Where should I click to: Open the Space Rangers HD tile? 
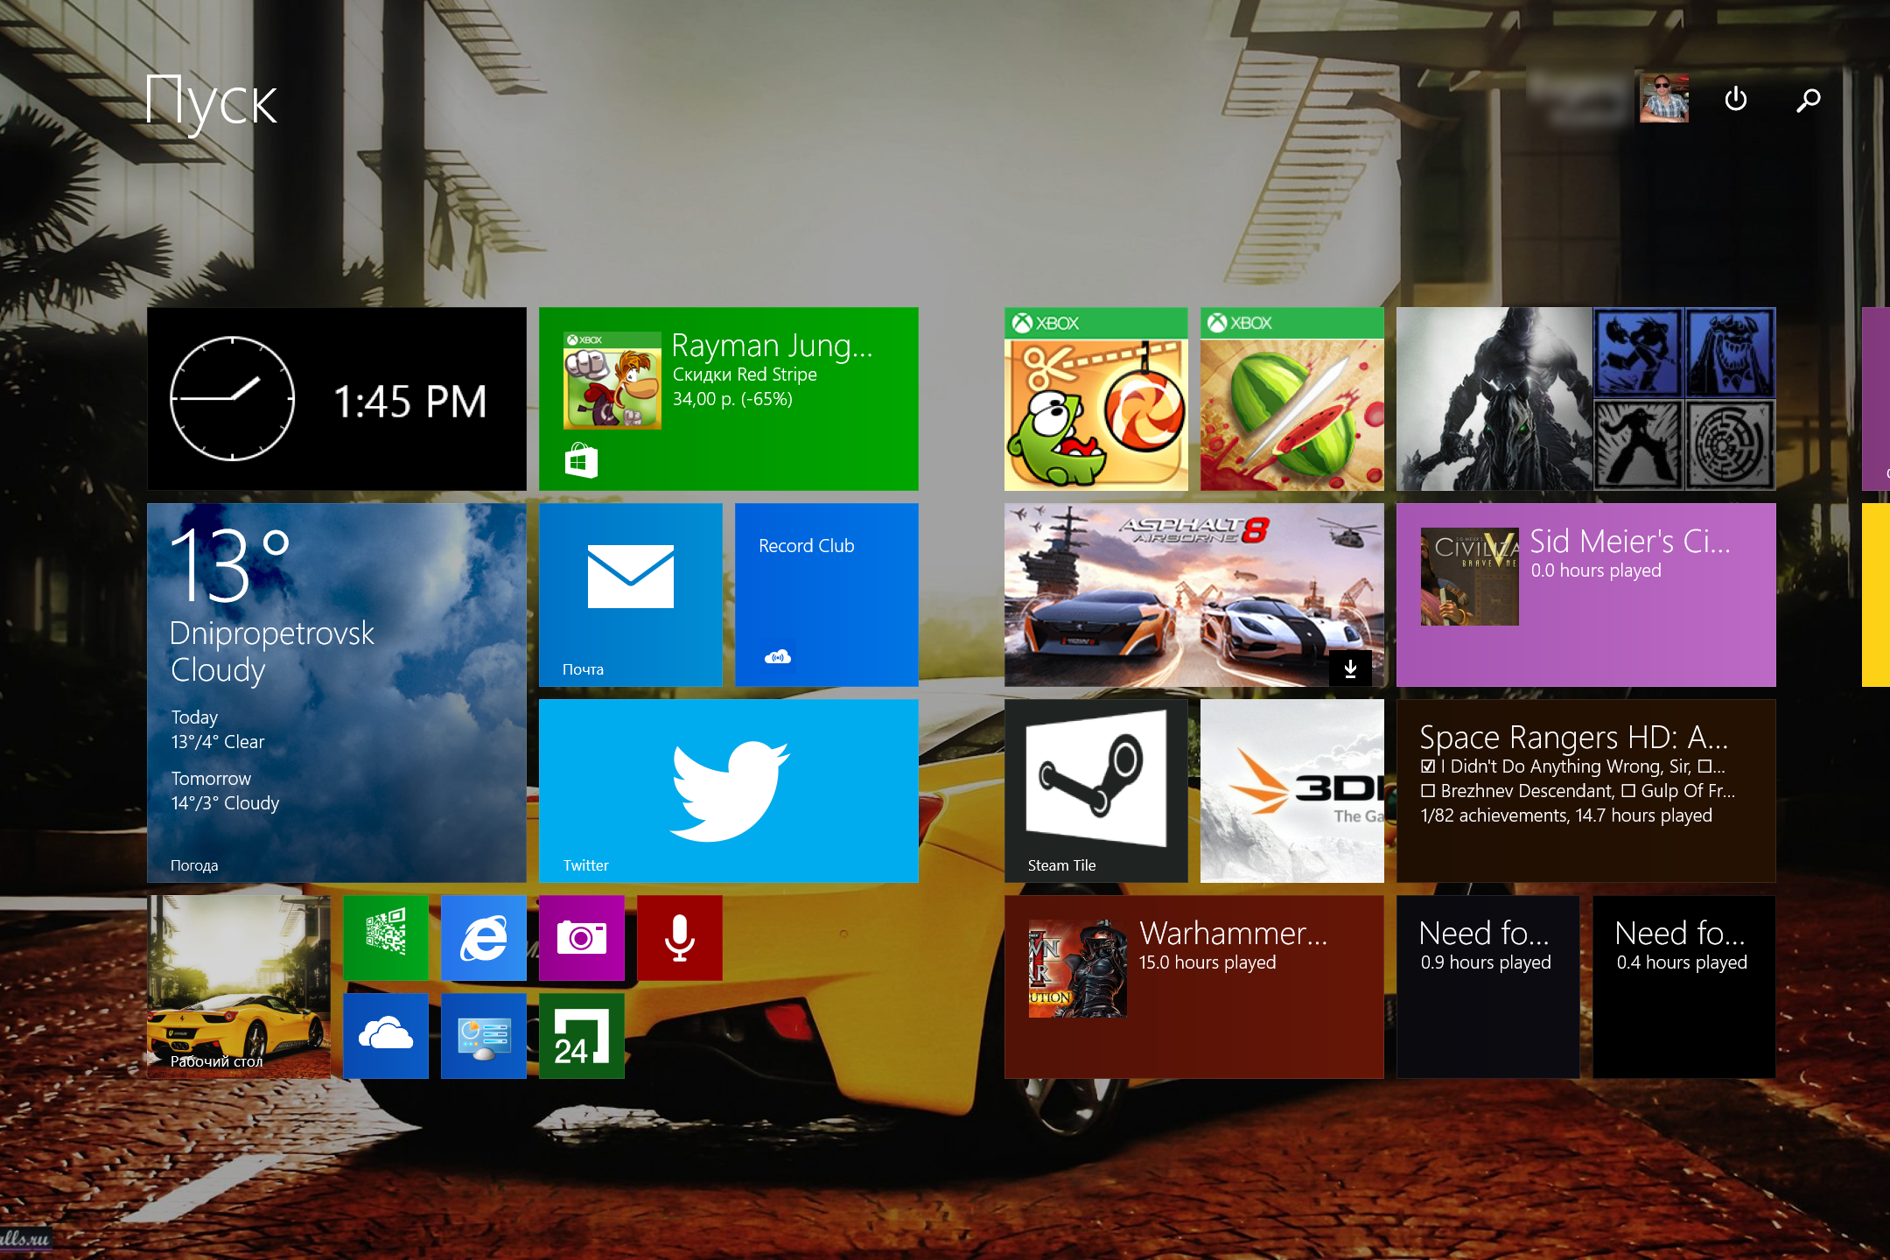(x=1586, y=791)
